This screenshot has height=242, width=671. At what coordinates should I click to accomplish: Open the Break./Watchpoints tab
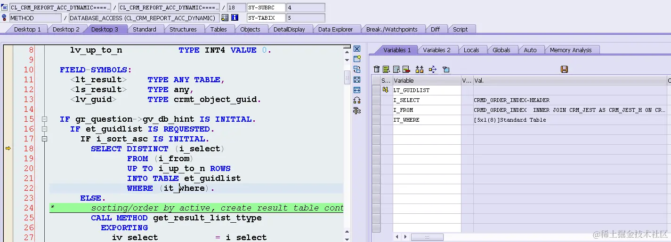(392, 29)
